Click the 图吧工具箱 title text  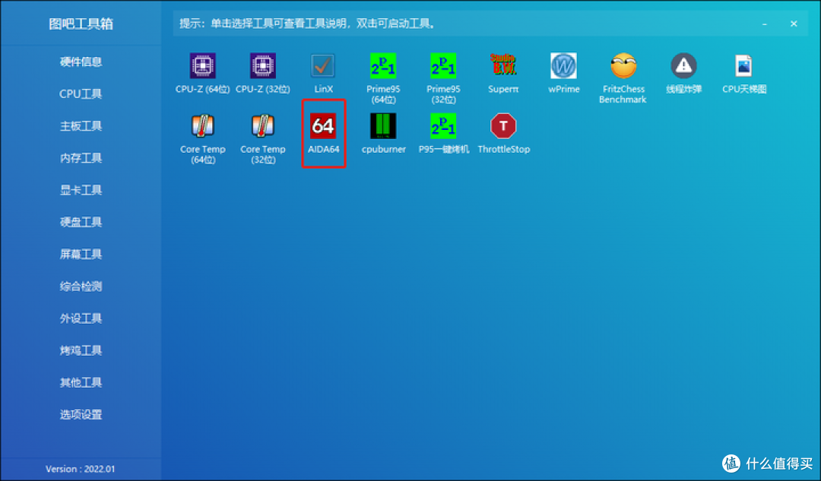[x=81, y=24]
